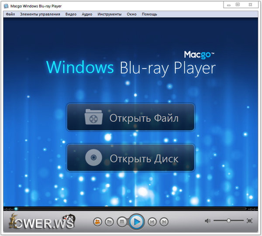Open the Элементы управления menu

[40, 14]
